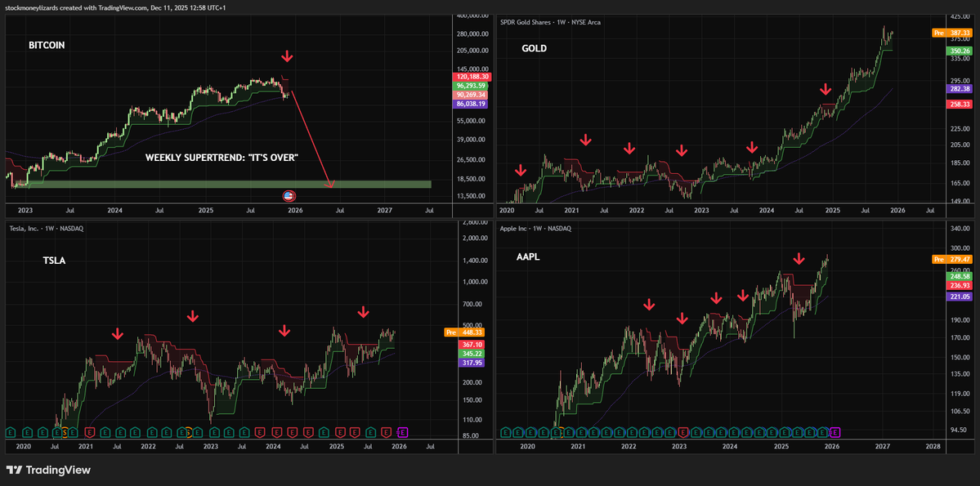Click 2027 on the Bitcoin time axis

385,211
